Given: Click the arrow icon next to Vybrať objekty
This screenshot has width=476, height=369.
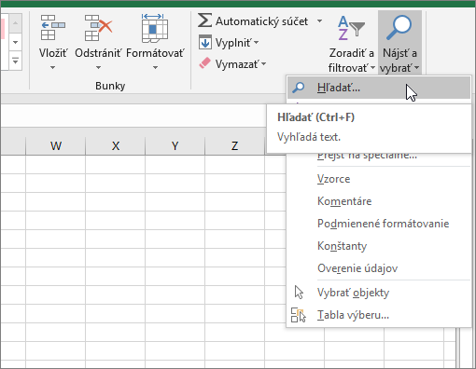Looking at the screenshot, I should [299, 293].
